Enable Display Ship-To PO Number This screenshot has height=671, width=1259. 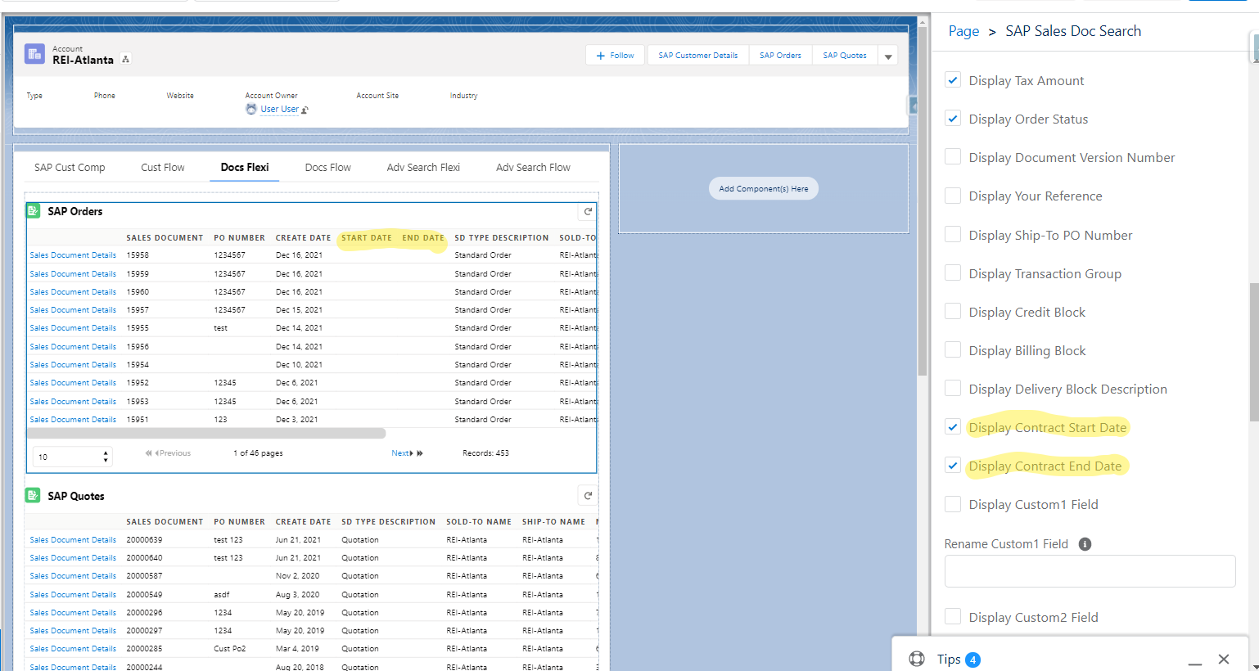(x=953, y=235)
